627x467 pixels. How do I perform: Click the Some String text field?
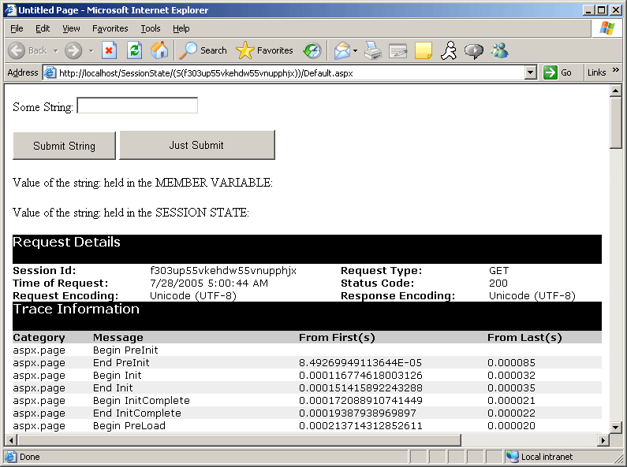coord(137,106)
